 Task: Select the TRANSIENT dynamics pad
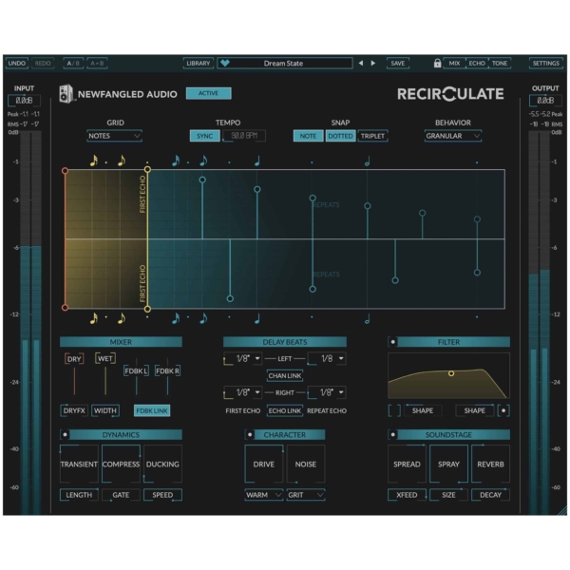pos(79,464)
